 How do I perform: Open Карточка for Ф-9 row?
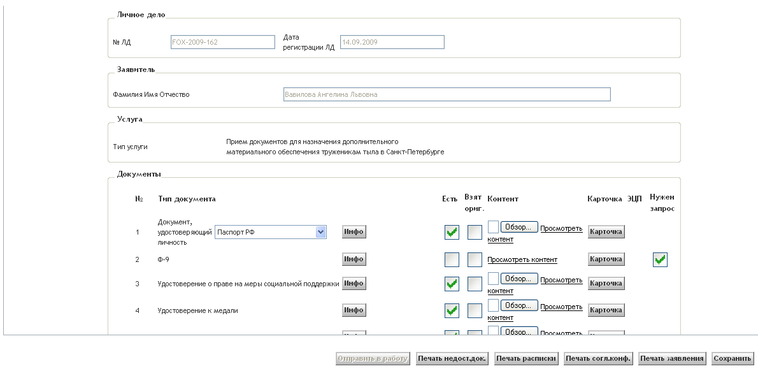coord(606,259)
